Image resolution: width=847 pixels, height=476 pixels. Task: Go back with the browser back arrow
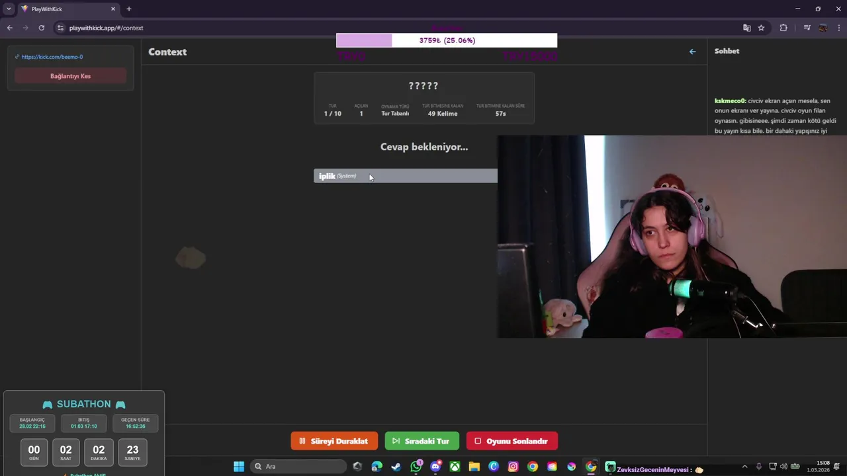[x=9, y=28]
